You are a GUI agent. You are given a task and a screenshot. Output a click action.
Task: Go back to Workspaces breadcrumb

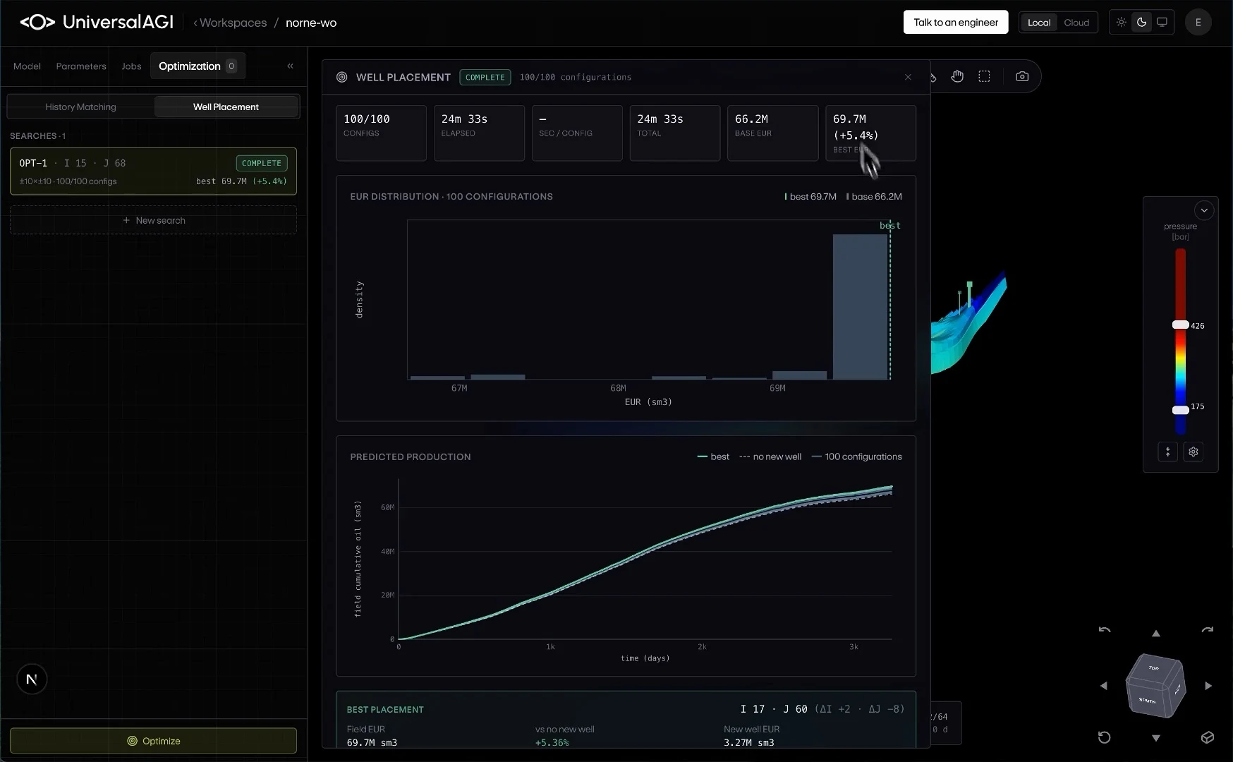[230, 23]
